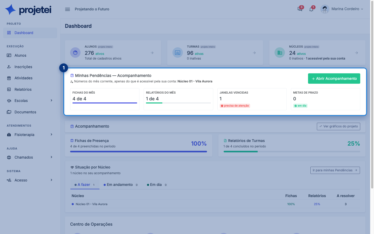Click the Fichas do Mês card
Screen dimensions: 374x234
105,99
